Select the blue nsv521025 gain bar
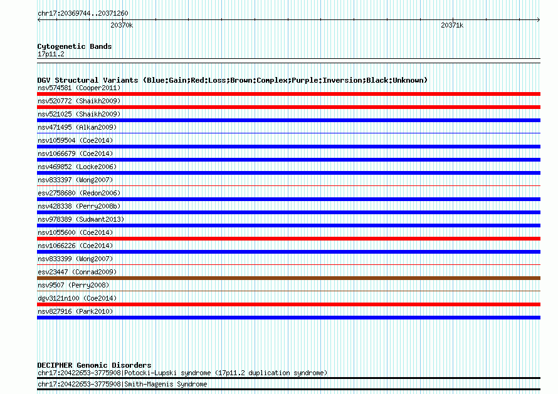This screenshot has height=394, width=558. [x=288, y=120]
